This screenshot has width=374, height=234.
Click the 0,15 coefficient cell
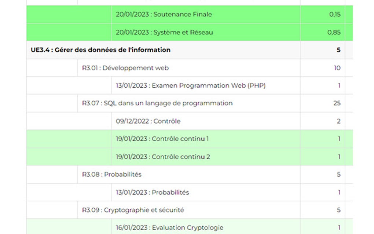(334, 14)
